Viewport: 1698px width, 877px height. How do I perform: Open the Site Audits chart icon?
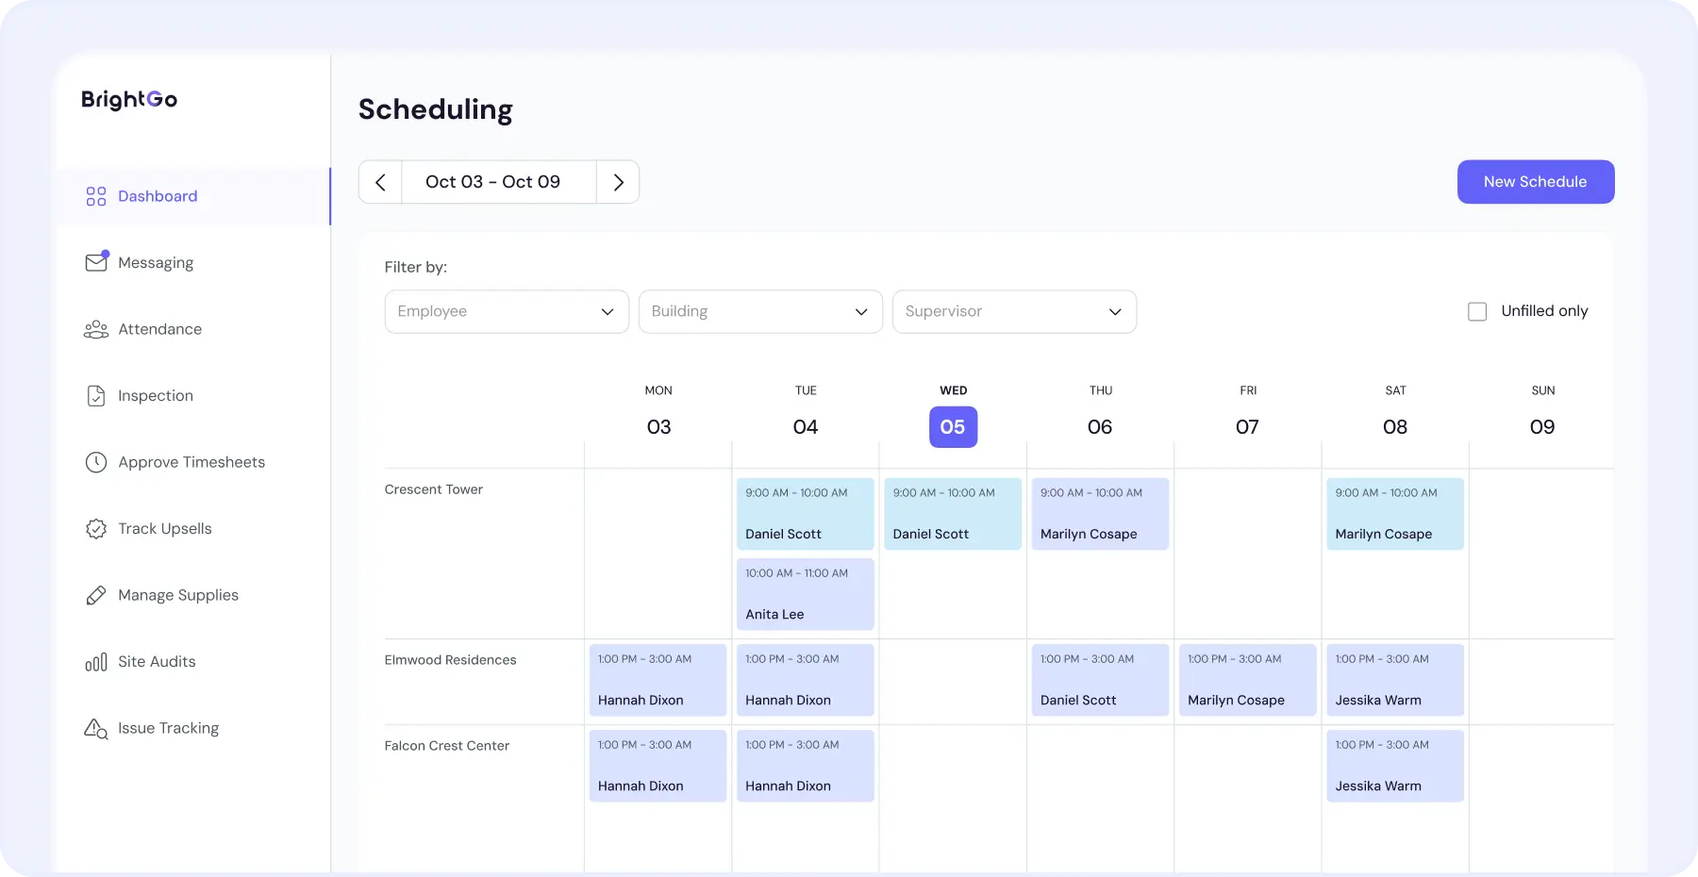coord(96,661)
